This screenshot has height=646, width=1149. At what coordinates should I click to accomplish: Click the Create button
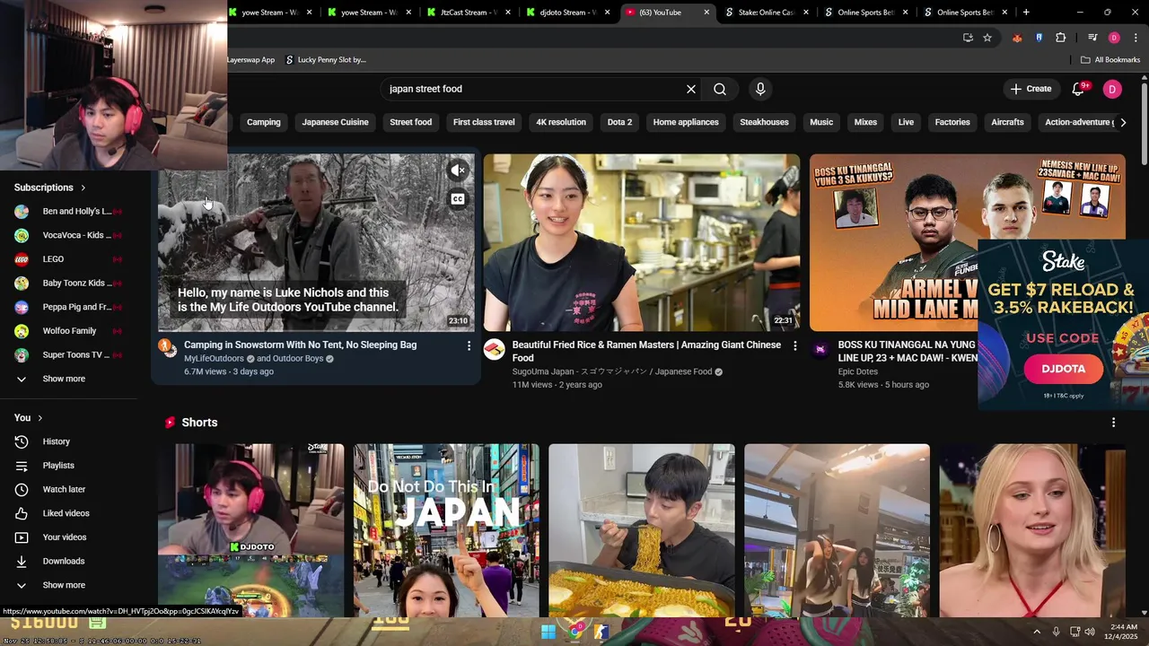point(1031,89)
